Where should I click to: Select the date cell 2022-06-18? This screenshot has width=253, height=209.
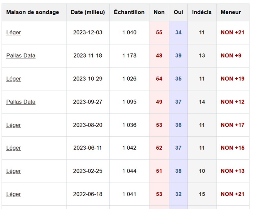(x=88, y=194)
